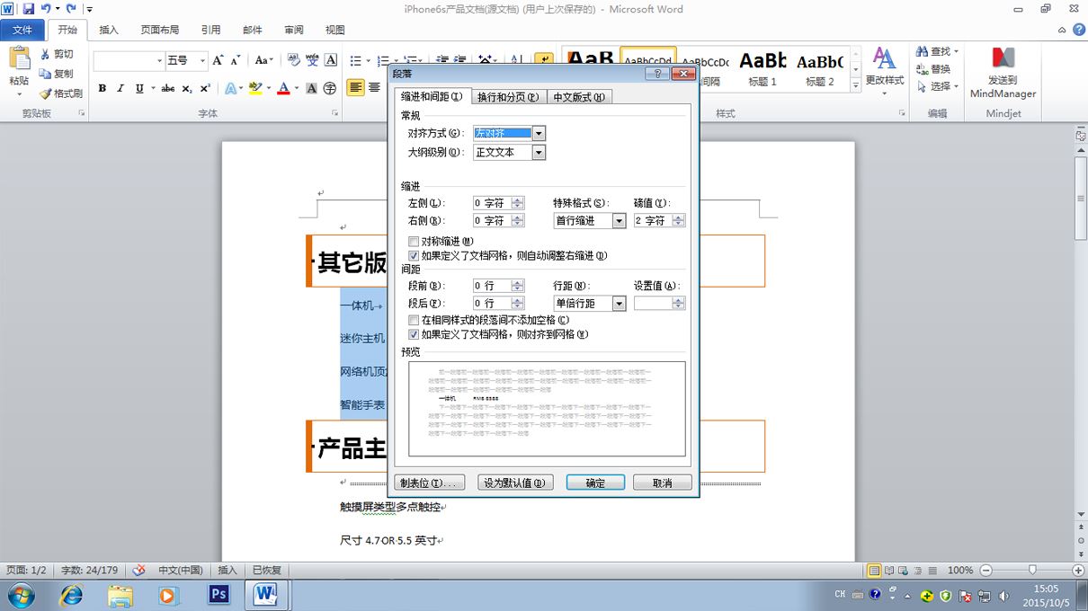1088x611 pixels.
Task: Click the Clear Formatting icon
Action: point(293,60)
